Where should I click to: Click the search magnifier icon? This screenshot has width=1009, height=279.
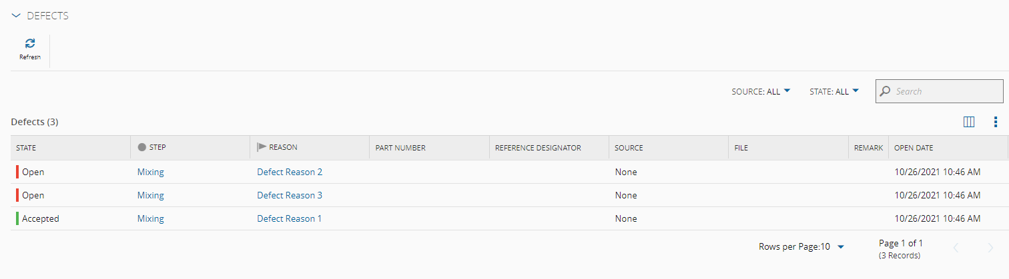tap(886, 91)
